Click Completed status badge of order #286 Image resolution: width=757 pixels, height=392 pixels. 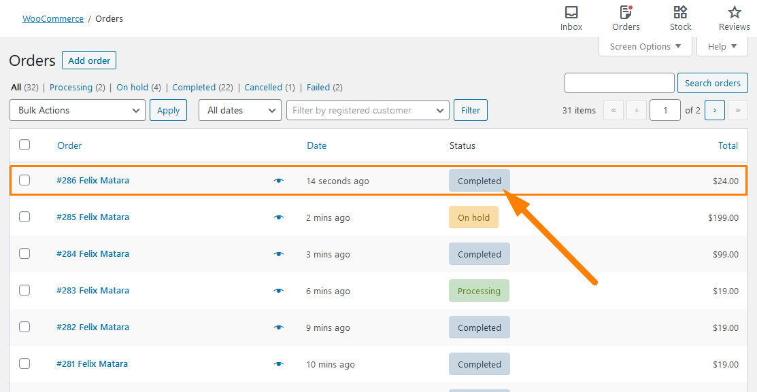[480, 181]
